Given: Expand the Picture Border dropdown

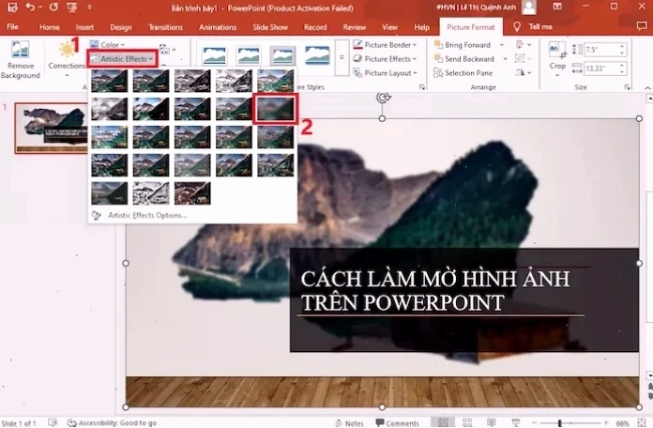Looking at the screenshot, I should [385, 45].
